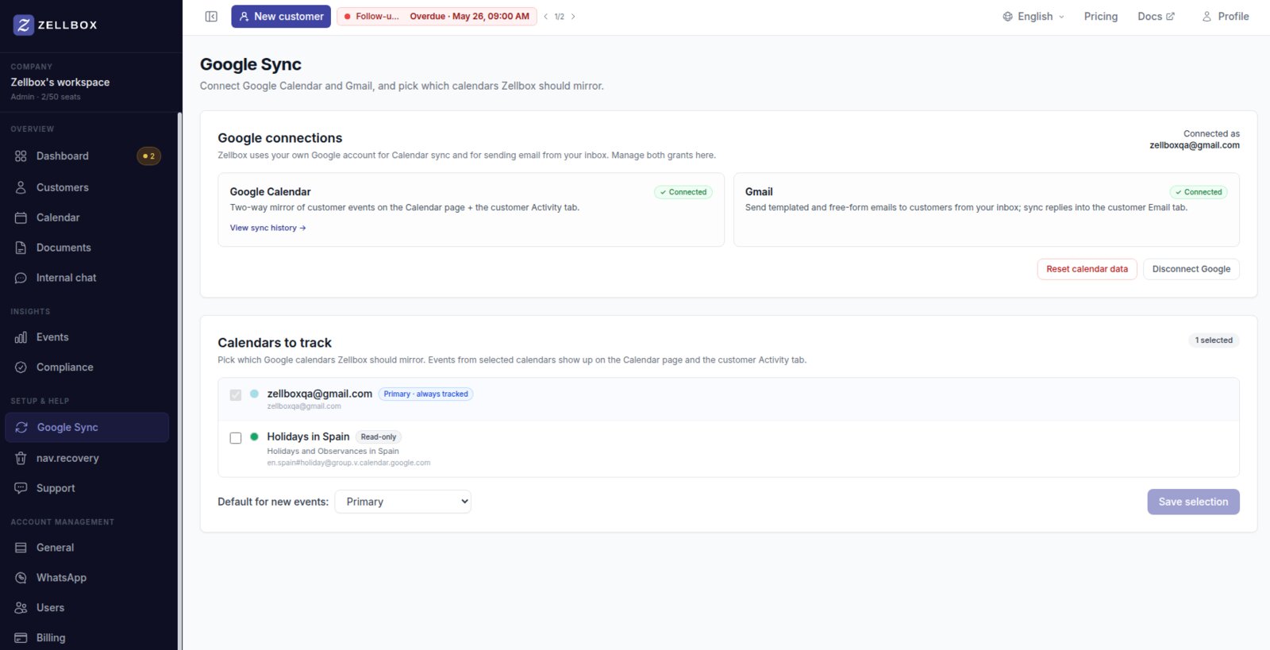Click the Support message icon
The image size is (1270, 650).
click(x=21, y=488)
